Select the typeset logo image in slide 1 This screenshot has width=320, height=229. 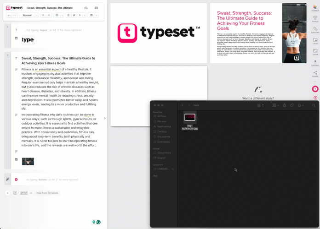click(28, 40)
